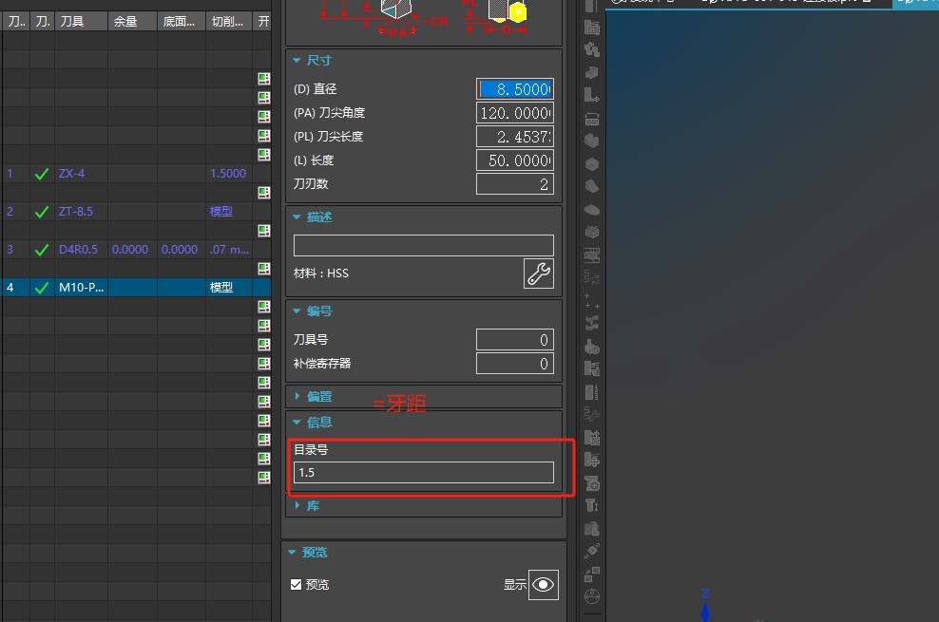This screenshot has width=939, height=622.
Task: Click the plus-sign point pattern icon
Action: 592,301
